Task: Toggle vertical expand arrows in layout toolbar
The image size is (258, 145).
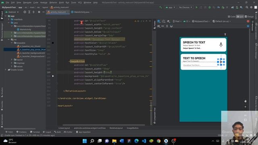Action: pyautogui.click(x=167, y=26)
